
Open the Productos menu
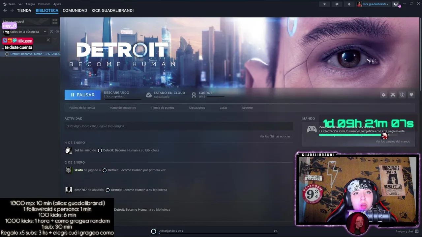coord(44,4)
